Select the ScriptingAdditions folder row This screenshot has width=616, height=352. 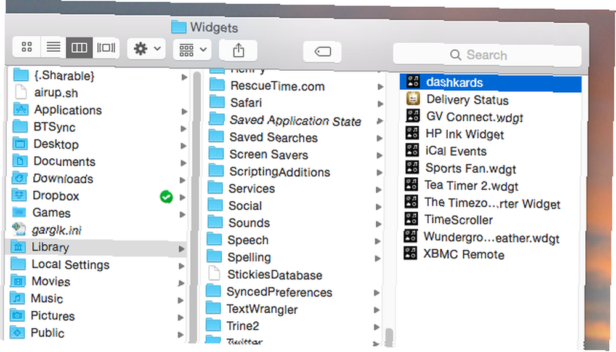(x=296, y=172)
